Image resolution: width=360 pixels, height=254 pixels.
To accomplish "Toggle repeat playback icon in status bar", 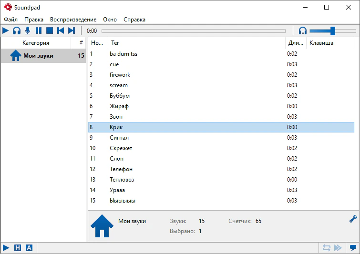I will point(327,248).
